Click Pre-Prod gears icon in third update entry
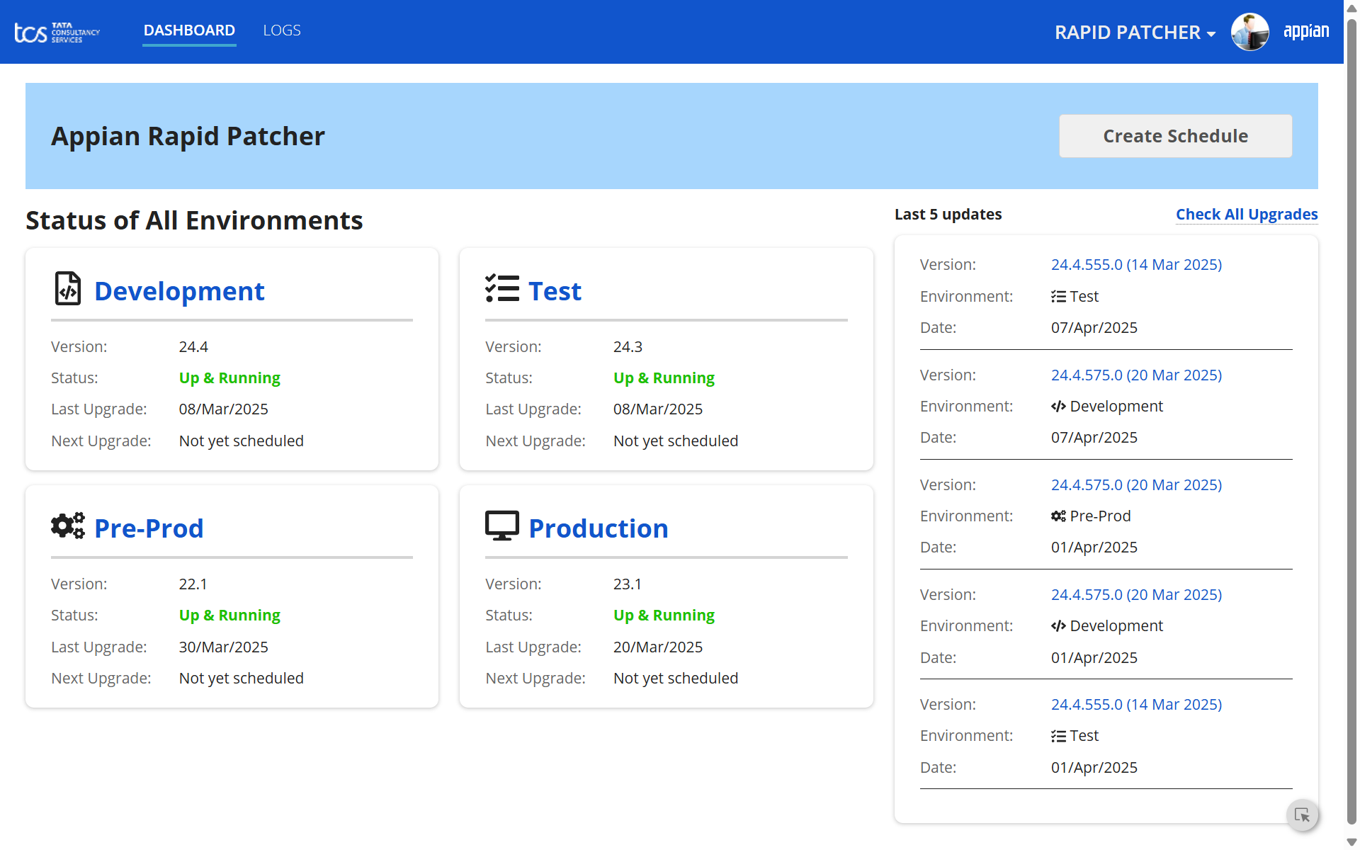 coord(1058,516)
